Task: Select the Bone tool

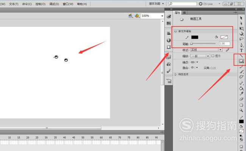Action: point(241,83)
